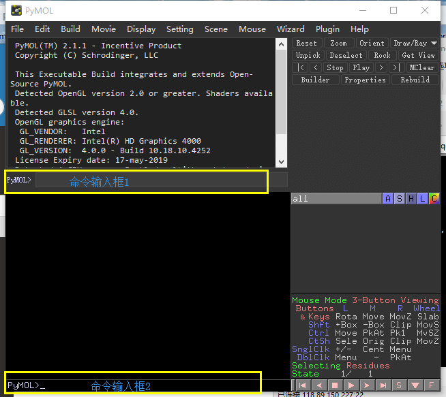This screenshot has width=446, height=397.
Task: Jump to last frame with >| button
Action: pos(396,67)
